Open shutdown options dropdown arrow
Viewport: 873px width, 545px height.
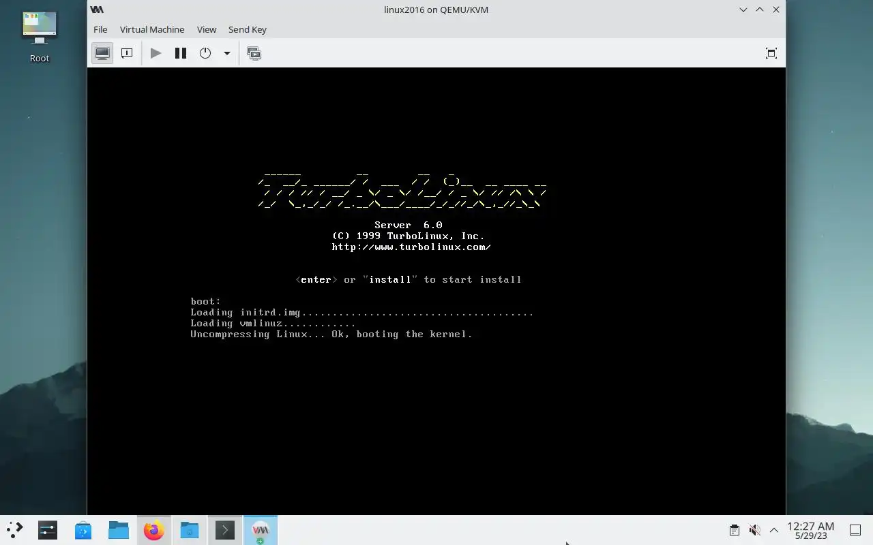point(227,53)
